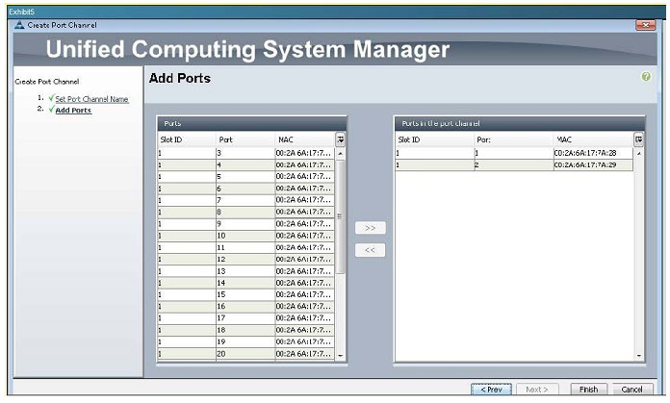Viewport: 670px width, 403px height.
Task: Select port 15 row in Ports list
Action: pos(246,295)
